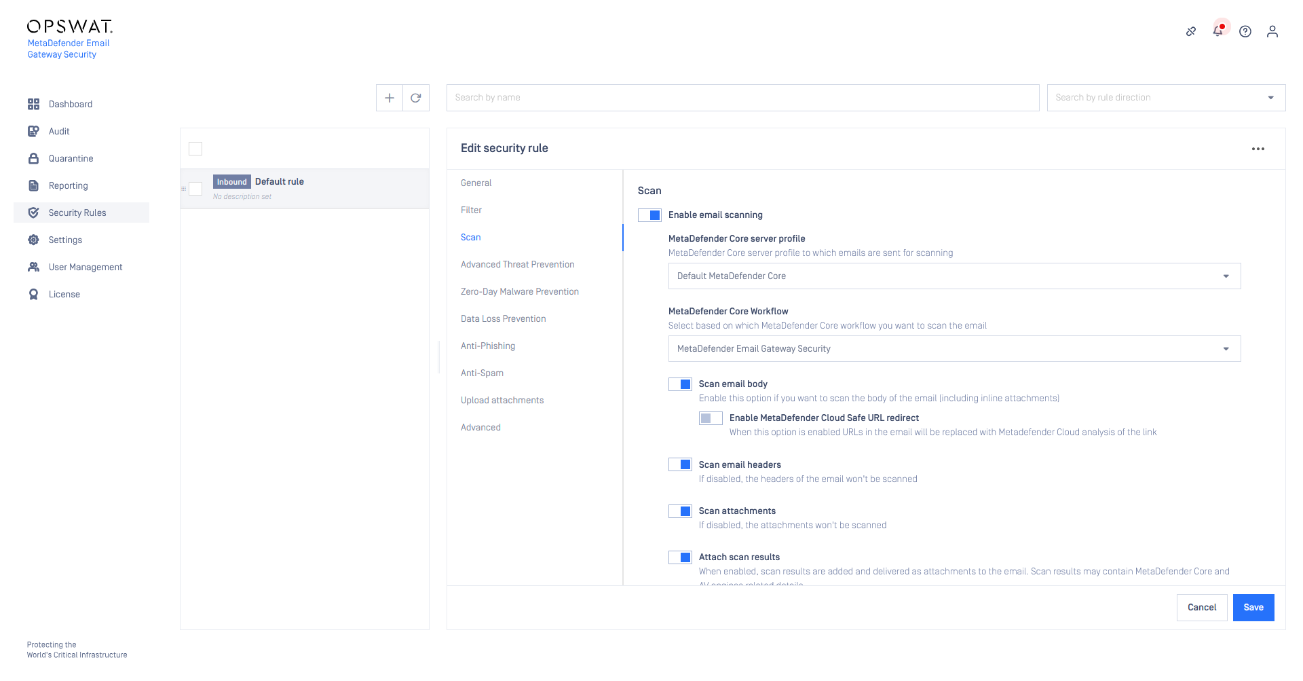The image size is (1303, 681).
Task: Click the Audit sidebar icon
Action: (x=33, y=131)
